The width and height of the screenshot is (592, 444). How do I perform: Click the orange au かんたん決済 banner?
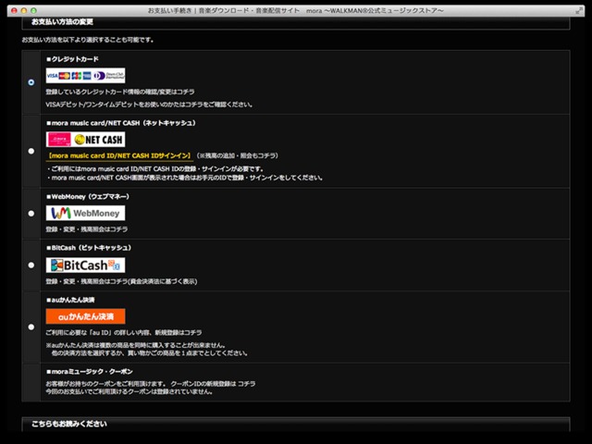[85, 316]
